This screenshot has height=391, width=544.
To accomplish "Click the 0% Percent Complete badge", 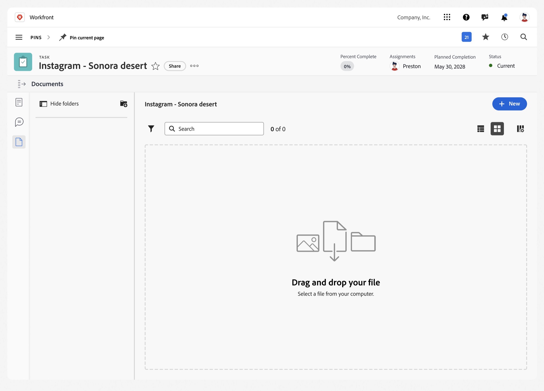I will [x=347, y=66].
